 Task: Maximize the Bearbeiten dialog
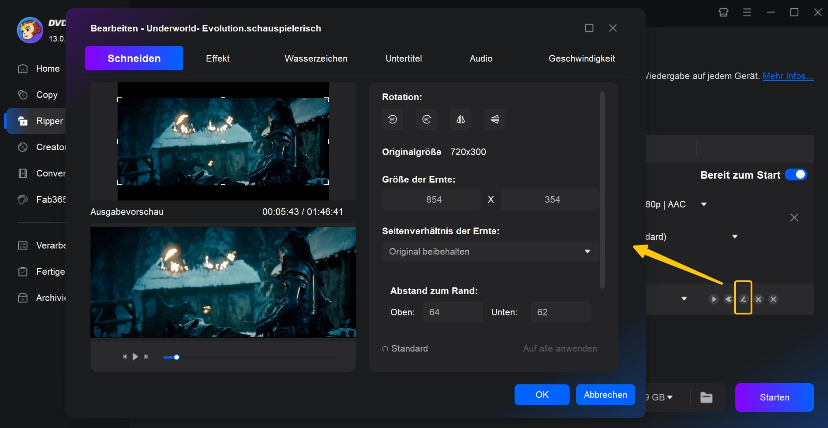[589, 28]
